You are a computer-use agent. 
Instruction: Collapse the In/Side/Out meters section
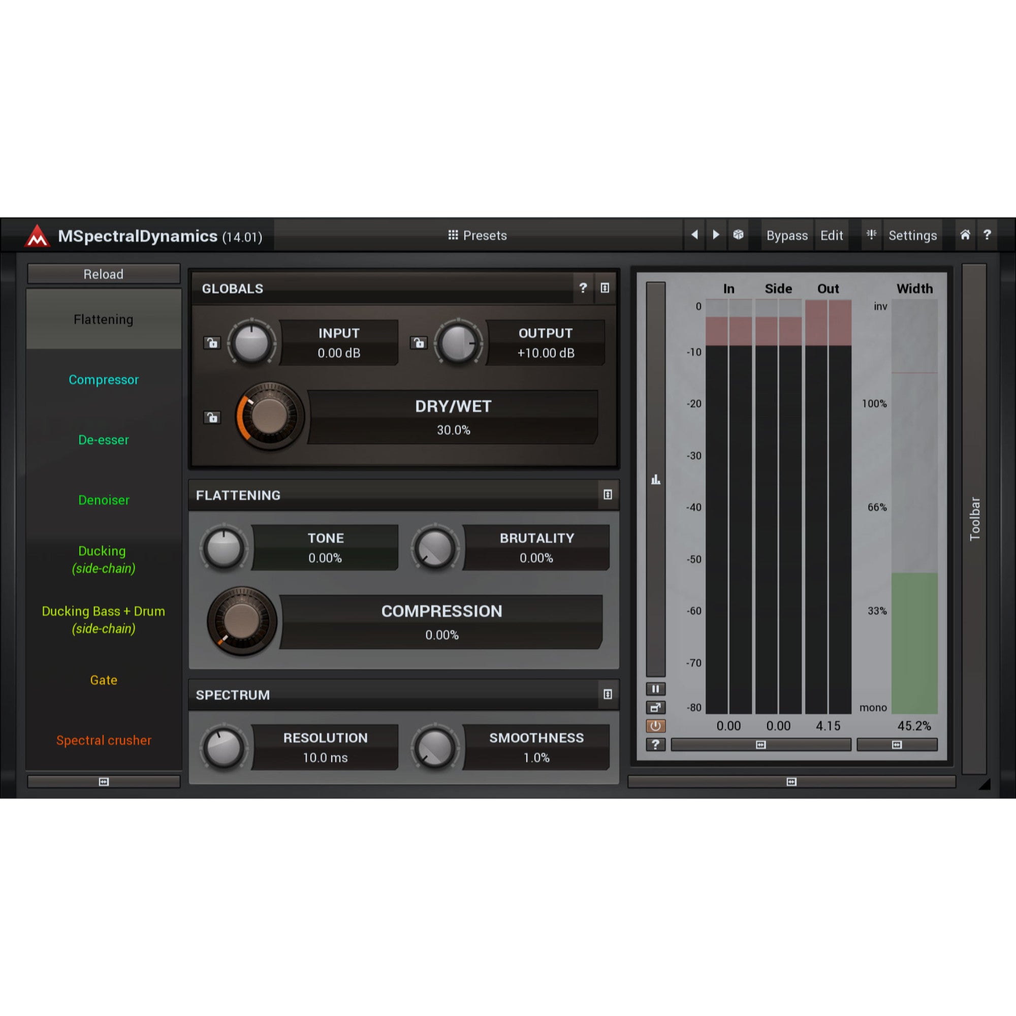[761, 745]
